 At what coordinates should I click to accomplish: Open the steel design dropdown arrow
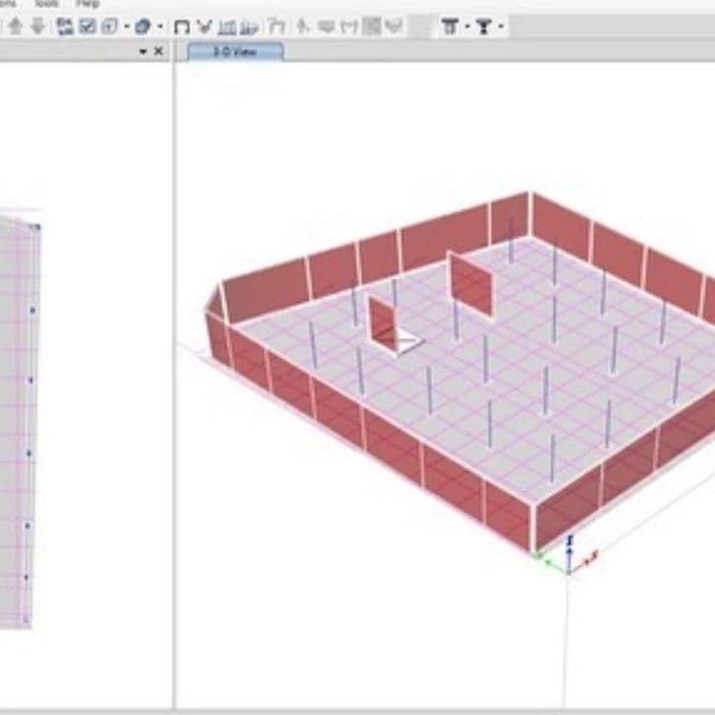click(x=466, y=27)
